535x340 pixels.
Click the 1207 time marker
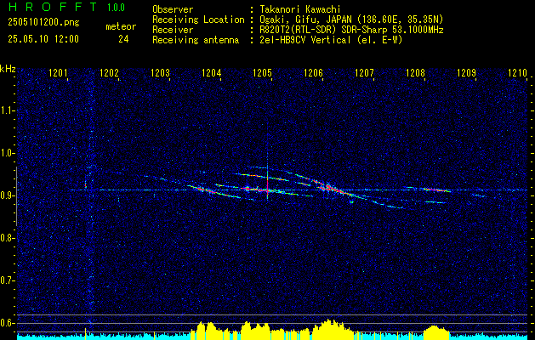[x=364, y=73]
